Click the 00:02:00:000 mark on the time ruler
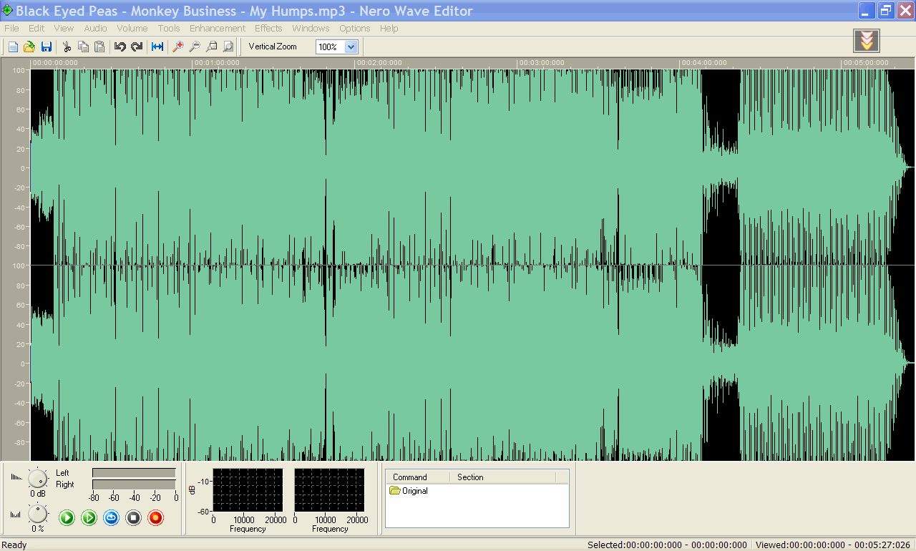Image resolution: width=916 pixels, height=551 pixels. coord(379,63)
